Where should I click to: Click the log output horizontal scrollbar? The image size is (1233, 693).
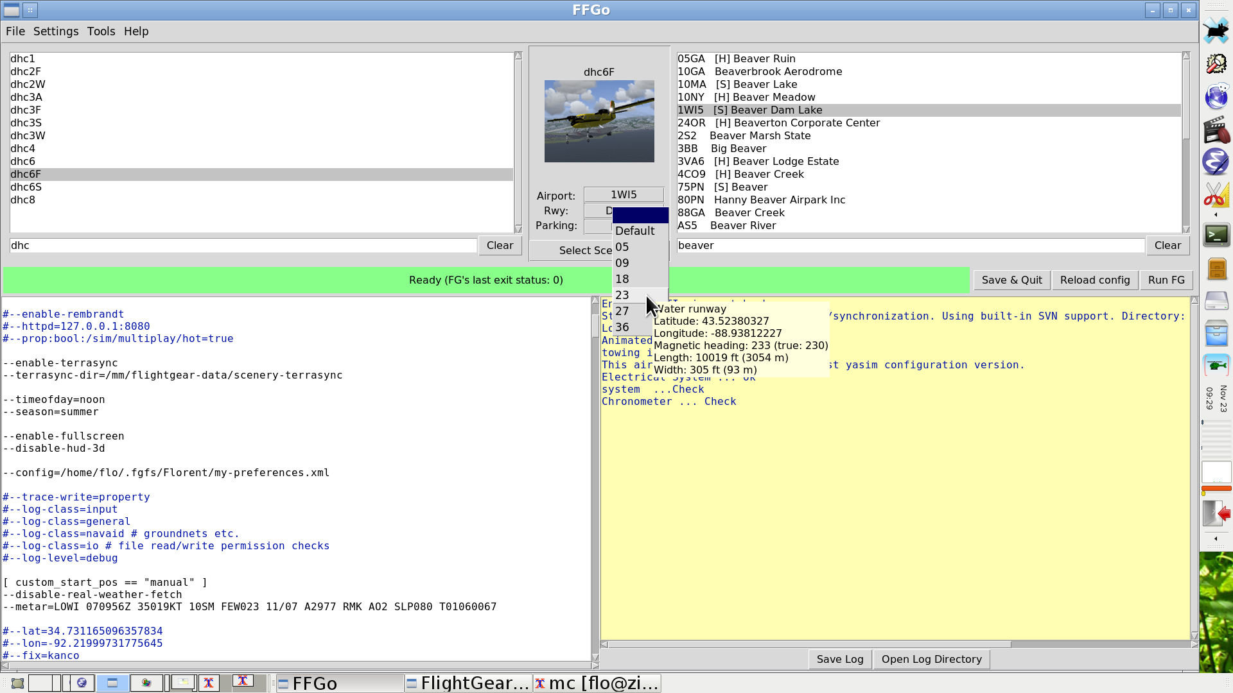coord(809,644)
